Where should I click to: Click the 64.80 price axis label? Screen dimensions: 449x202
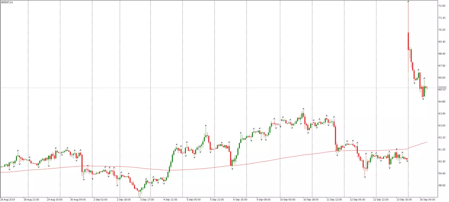coord(442,102)
